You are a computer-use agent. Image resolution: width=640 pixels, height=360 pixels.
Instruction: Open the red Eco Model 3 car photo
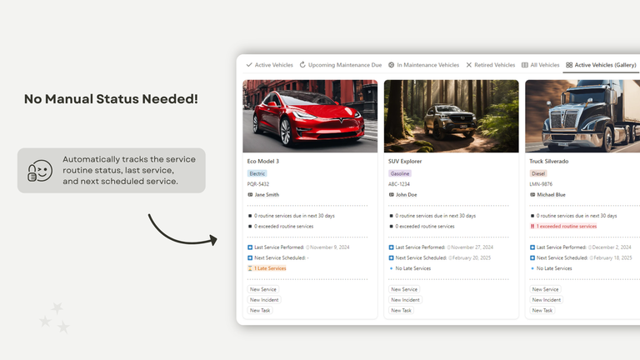coord(309,116)
